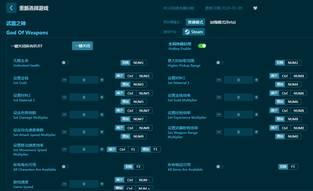The image size is (313, 191).
Task: Decrease Set Material 2 with minus
Action: [x=64, y=97]
